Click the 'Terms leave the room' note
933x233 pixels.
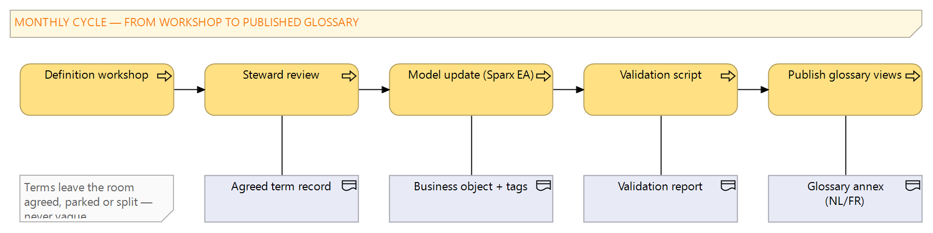coord(96,199)
